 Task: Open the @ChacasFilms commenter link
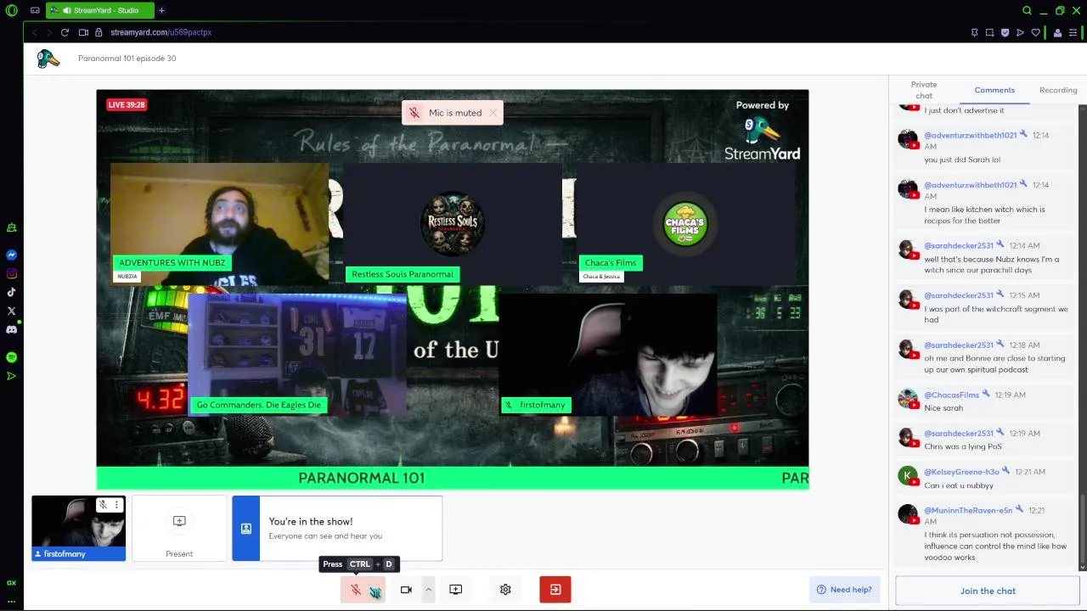click(951, 395)
